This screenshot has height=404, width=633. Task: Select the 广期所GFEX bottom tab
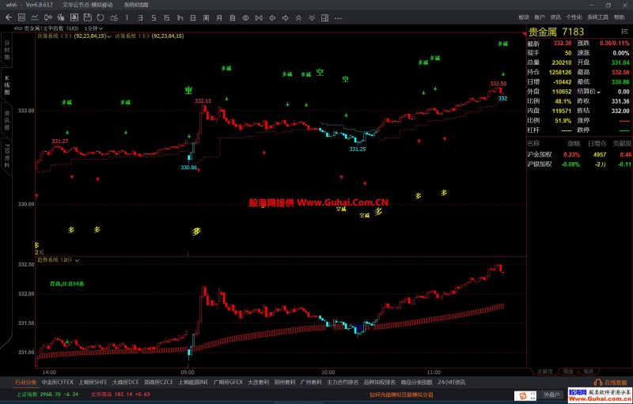coord(228,382)
